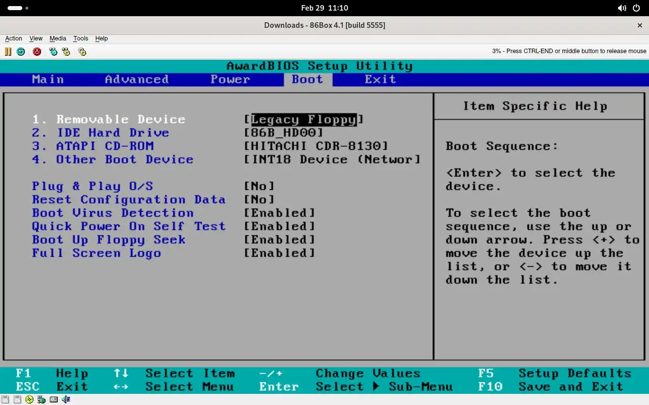Send Ctrl+Alt+Del via the keys-and-reset icon
The image size is (649, 405).
click(x=53, y=51)
